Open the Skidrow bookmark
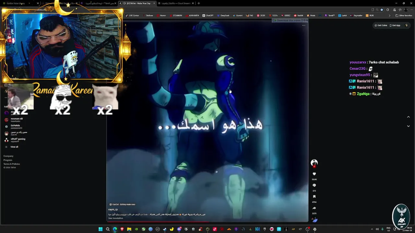 (148, 16)
